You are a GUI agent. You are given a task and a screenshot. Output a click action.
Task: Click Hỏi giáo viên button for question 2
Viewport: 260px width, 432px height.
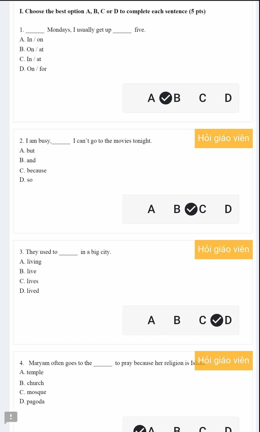224,138
